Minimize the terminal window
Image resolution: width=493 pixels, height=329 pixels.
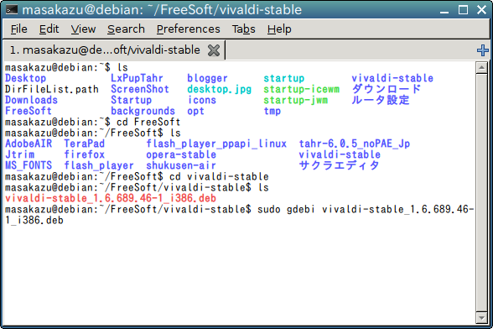point(444,10)
